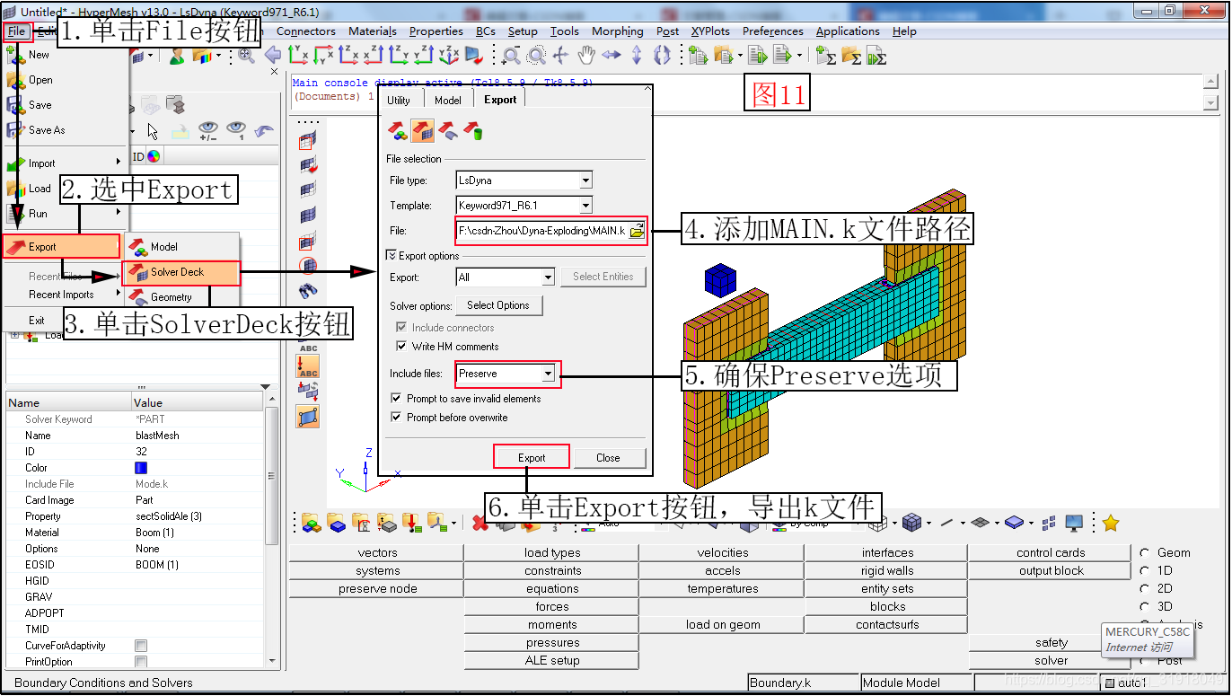
Task: Toggle Prompt before overwrite checkbox
Action: pos(396,418)
